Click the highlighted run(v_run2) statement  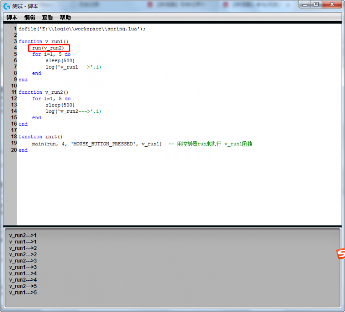click(48, 48)
